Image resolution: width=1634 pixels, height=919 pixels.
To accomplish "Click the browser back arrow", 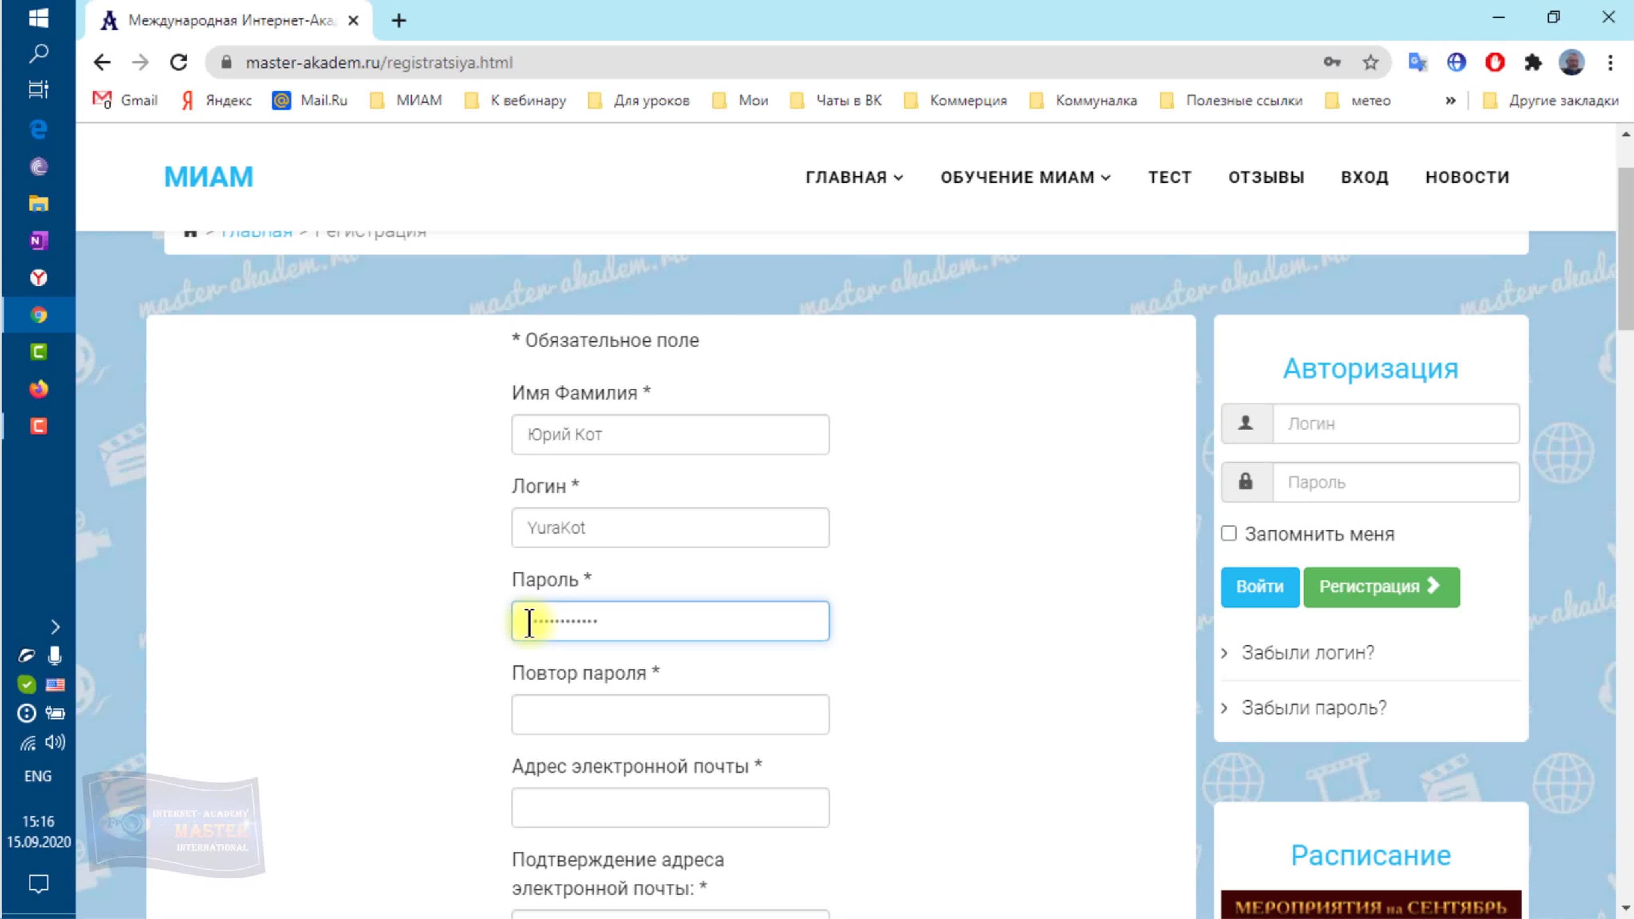I will pyautogui.click(x=101, y=62).
